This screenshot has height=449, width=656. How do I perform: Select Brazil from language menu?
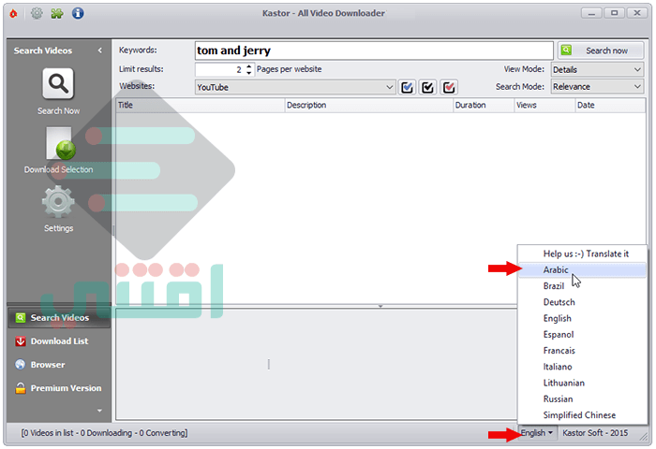pyautogui.click(x=582, y=286)
